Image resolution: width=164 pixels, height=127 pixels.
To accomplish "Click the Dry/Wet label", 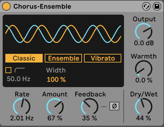I will point(144,94).
